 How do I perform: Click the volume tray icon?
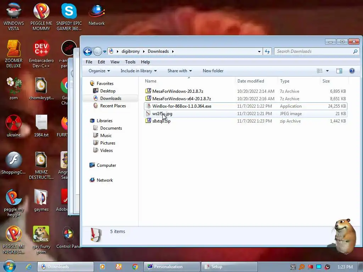click(327, 267)
